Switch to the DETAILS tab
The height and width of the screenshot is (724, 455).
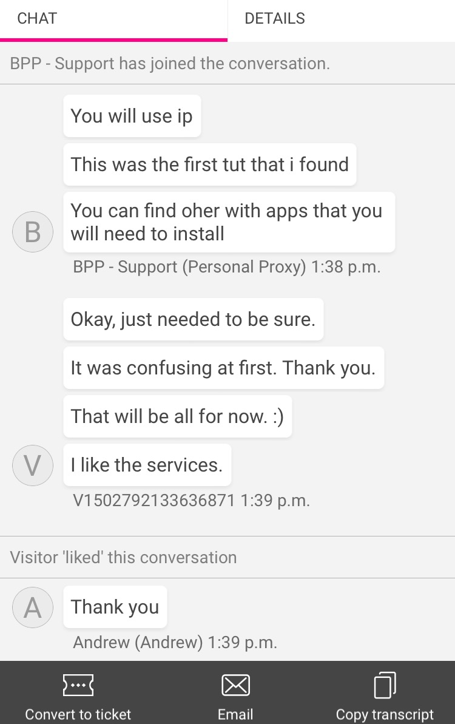[x=342, y=19]
